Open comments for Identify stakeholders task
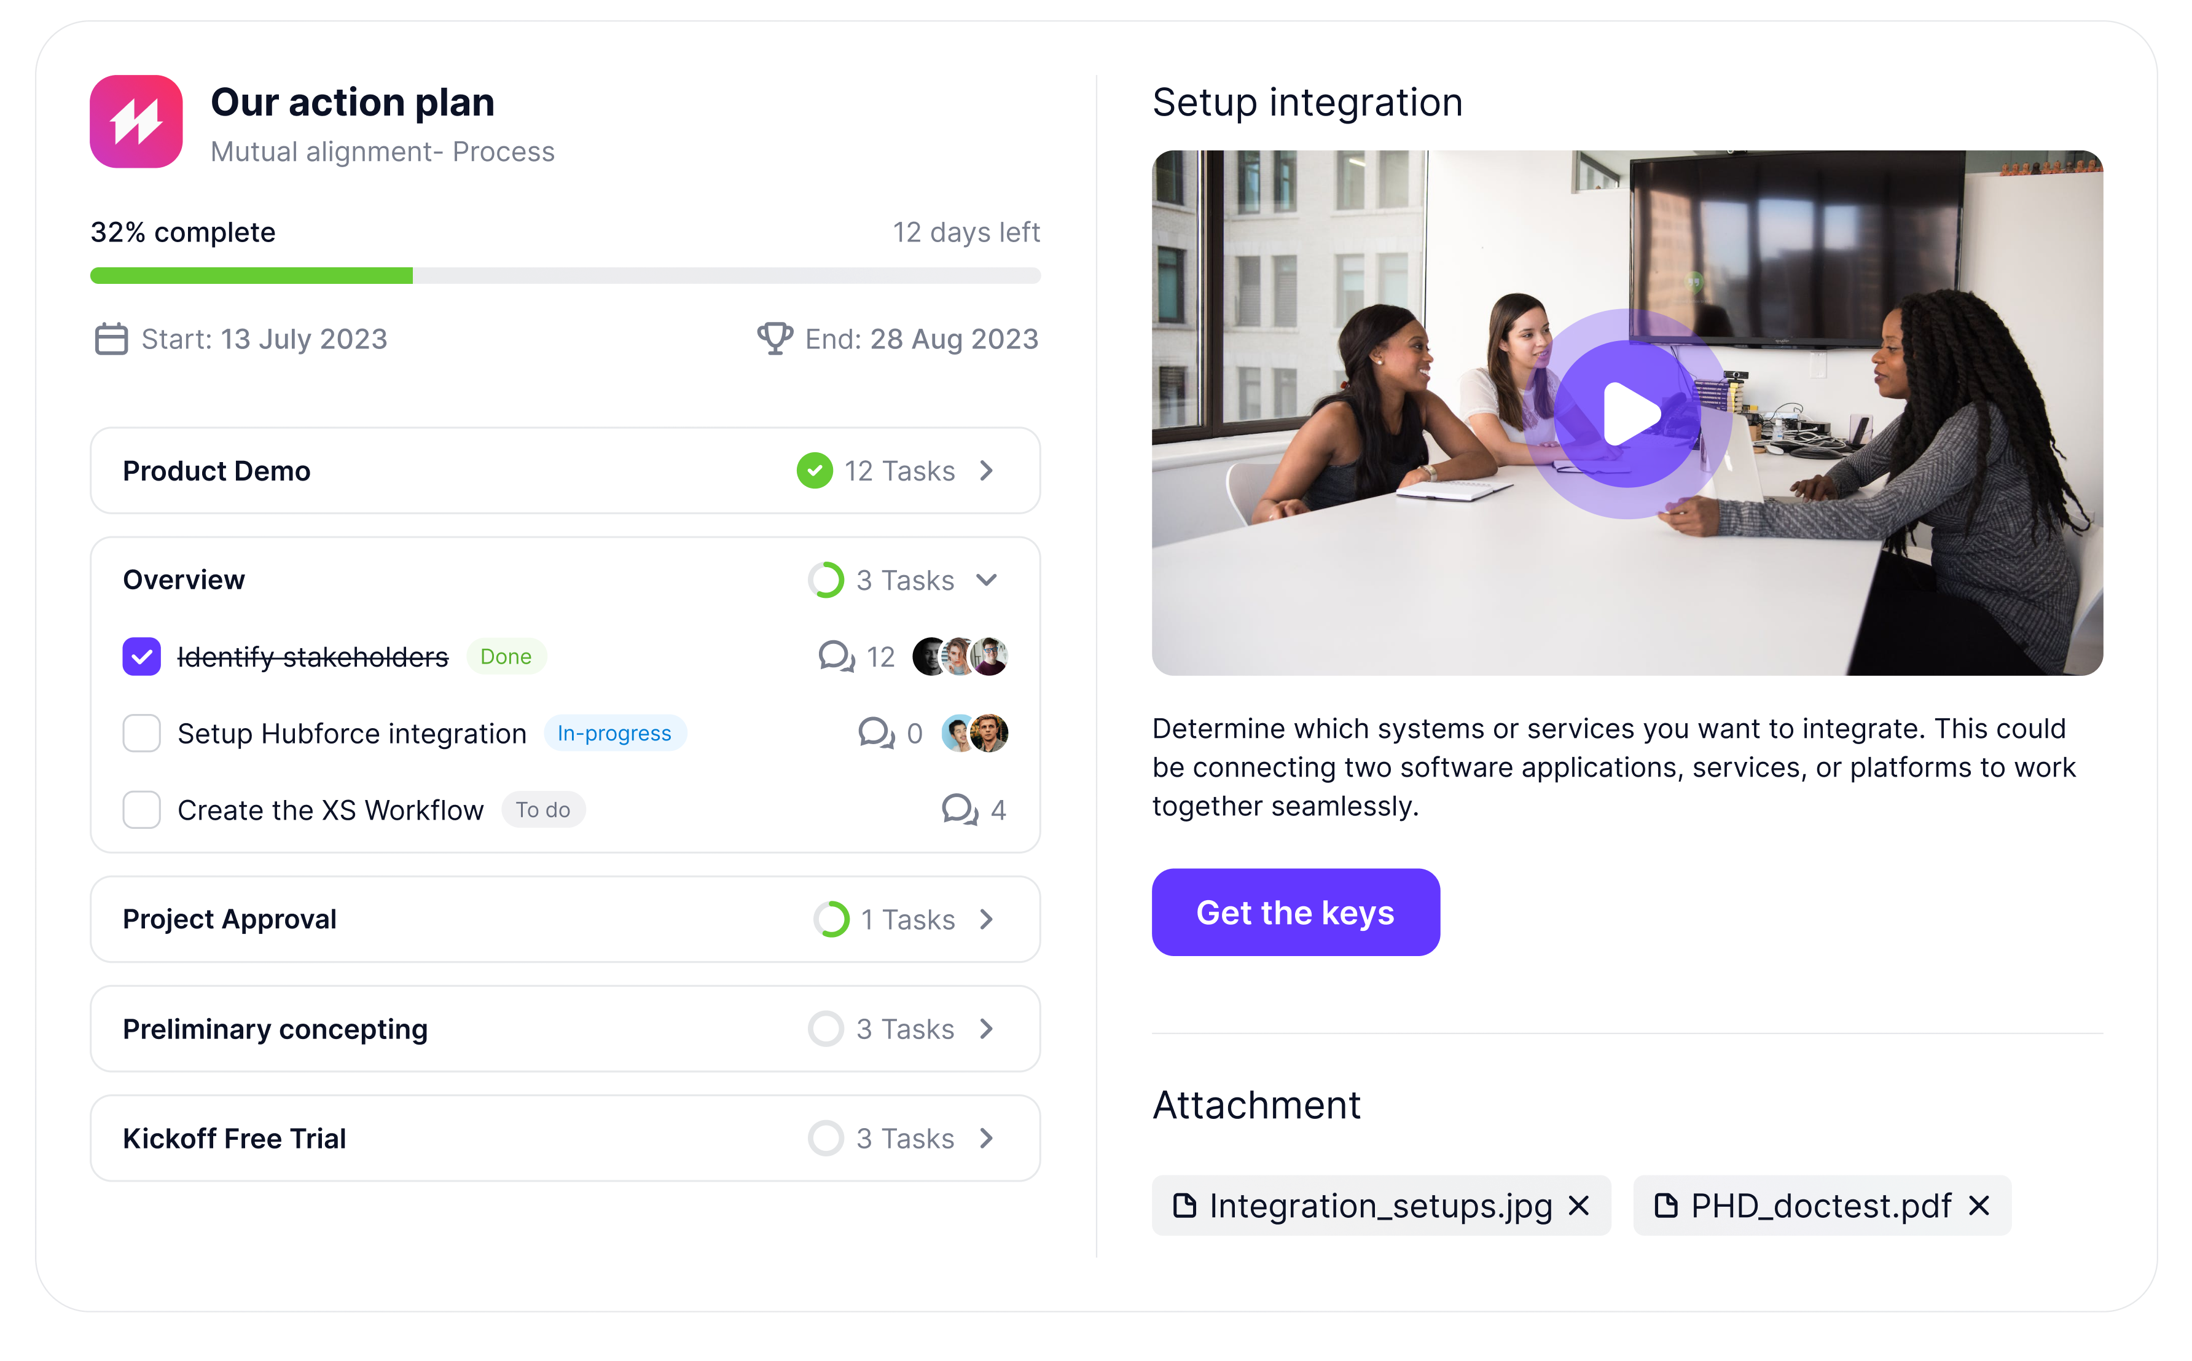This screenshot has width=2192, height=1361. pyautogui.click(x=837, y=657)
